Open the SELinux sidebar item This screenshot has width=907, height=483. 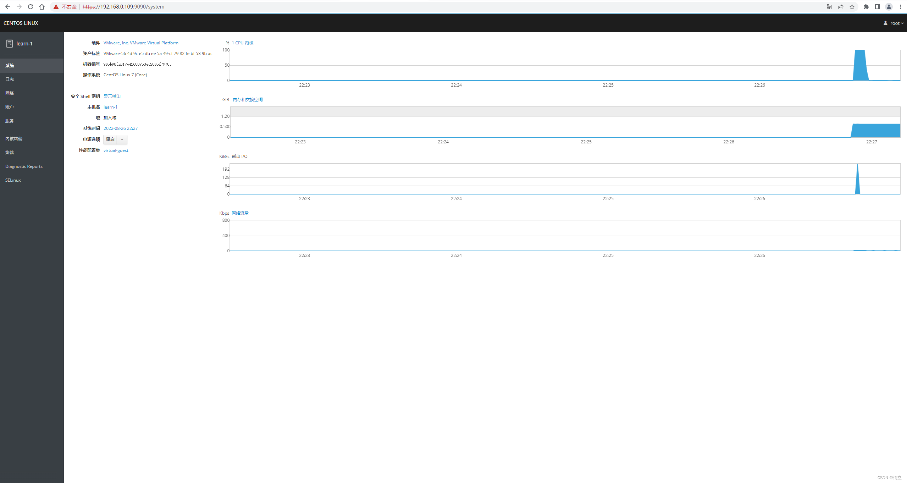tap(13, 180)
